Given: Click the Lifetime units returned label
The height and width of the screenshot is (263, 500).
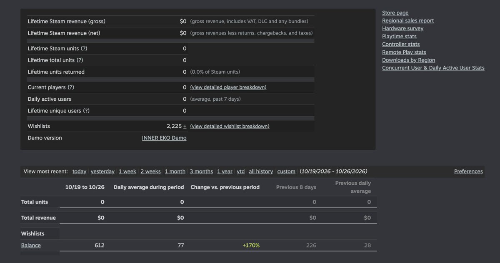Looking at the screenshot, I should (x=56, y=72).
